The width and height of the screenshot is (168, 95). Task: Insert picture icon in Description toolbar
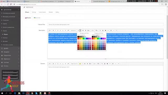(103, 31)
